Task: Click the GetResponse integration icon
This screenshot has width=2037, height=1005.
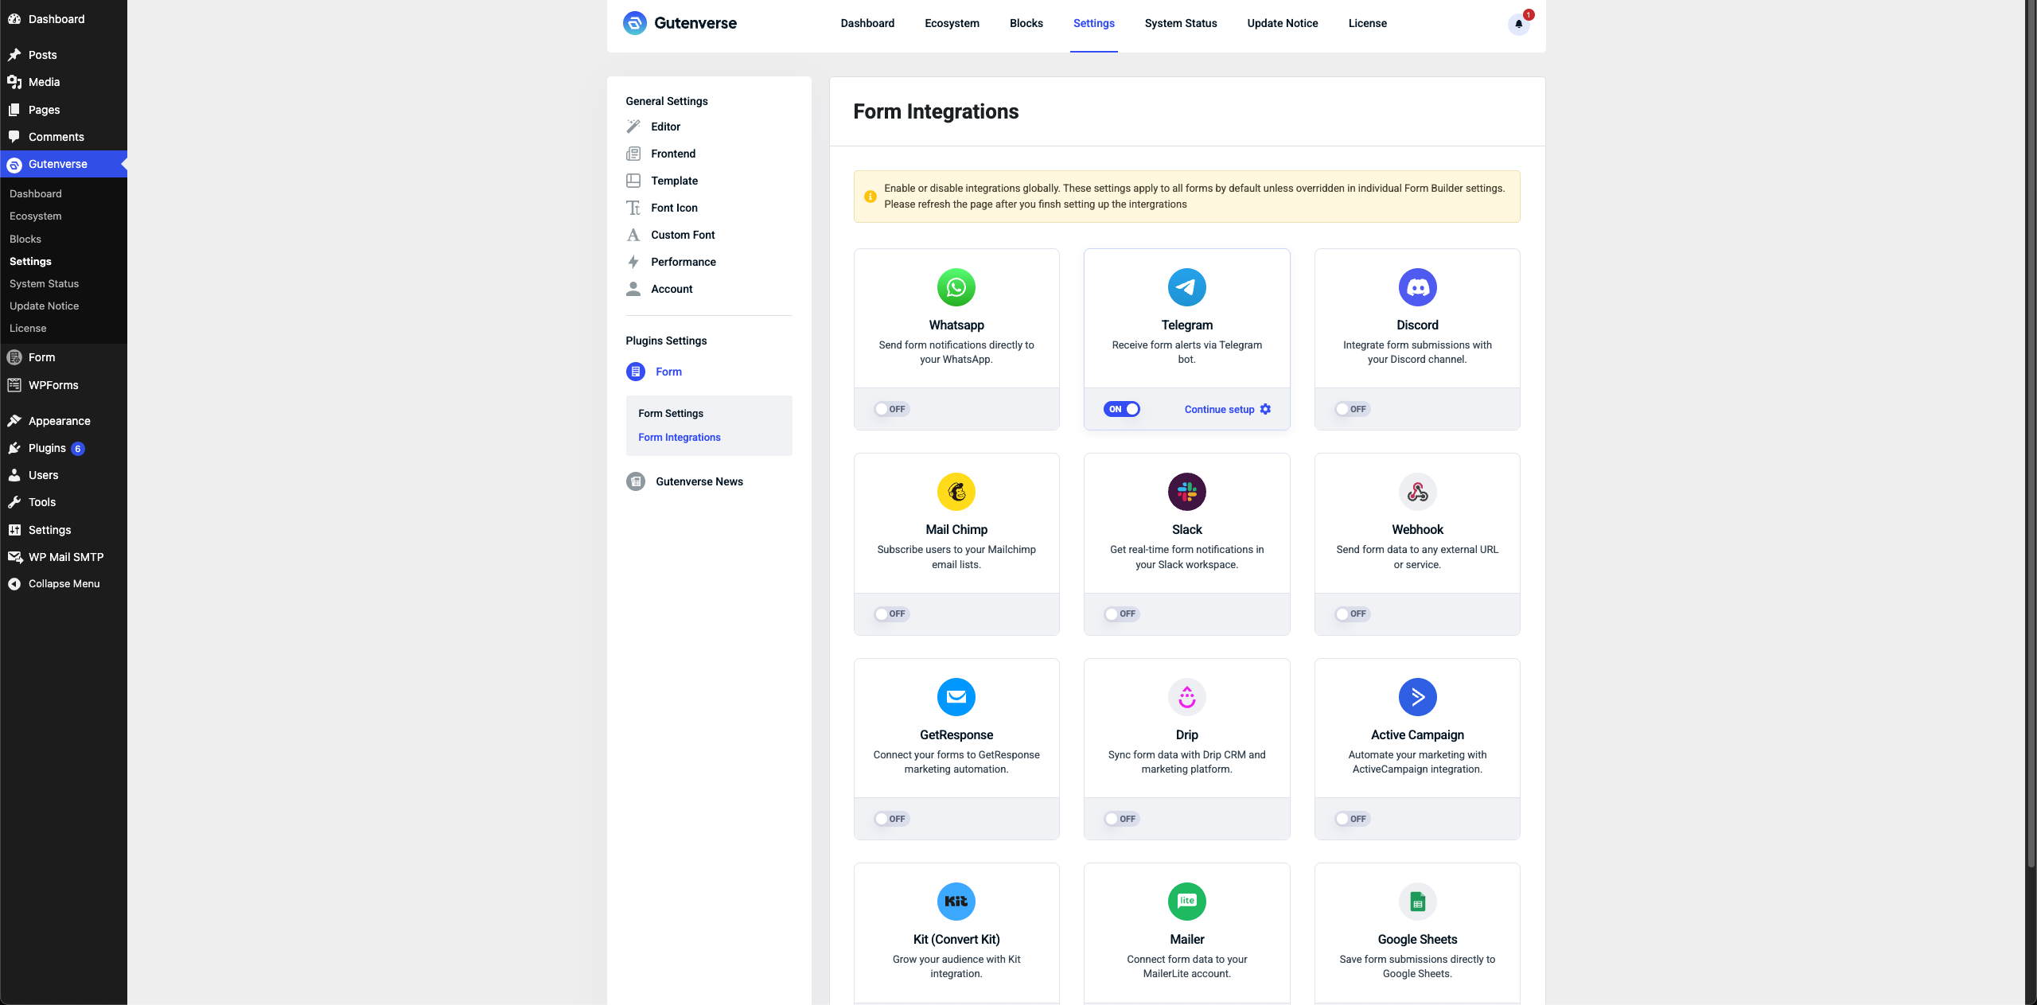Action: pos(956,697)
